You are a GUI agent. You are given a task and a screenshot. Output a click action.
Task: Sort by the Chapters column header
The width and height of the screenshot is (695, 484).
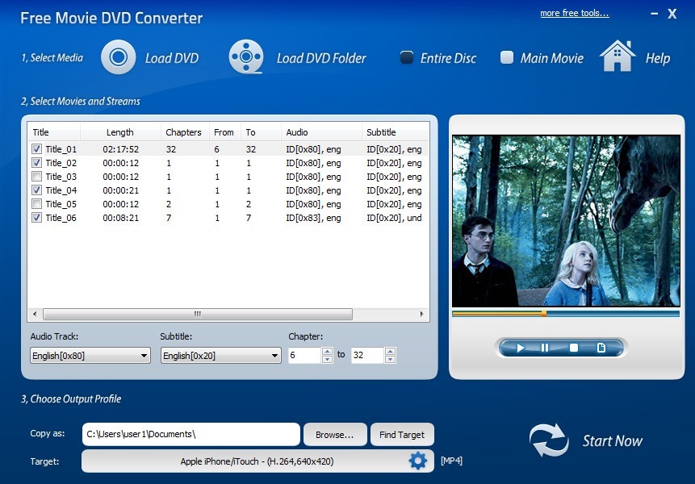click(x=185, y=132)
